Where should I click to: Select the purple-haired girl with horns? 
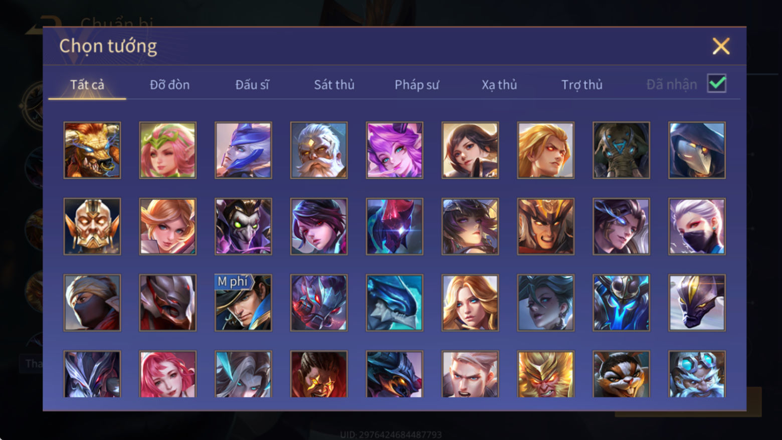coord(395,150)
